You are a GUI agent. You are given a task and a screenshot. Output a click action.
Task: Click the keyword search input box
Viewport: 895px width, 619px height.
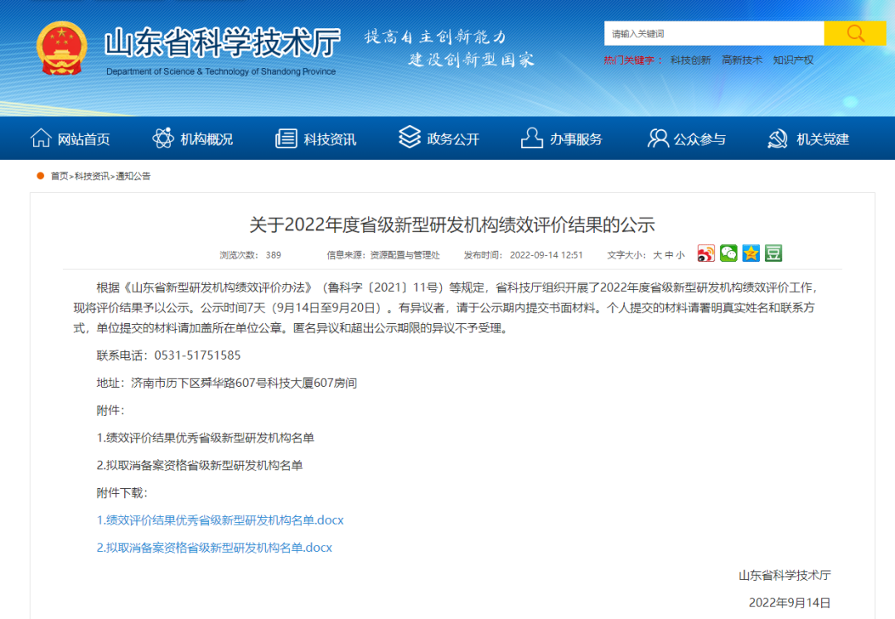pos(713,33)
